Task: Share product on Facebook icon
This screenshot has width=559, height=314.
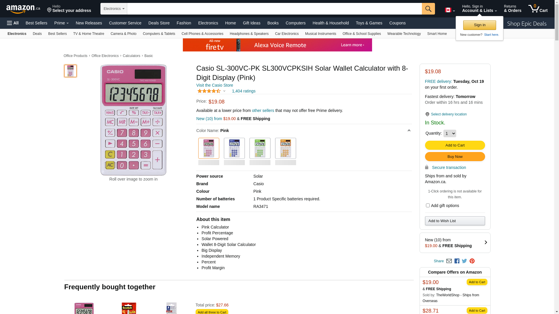Action: [x=457, y=261]
